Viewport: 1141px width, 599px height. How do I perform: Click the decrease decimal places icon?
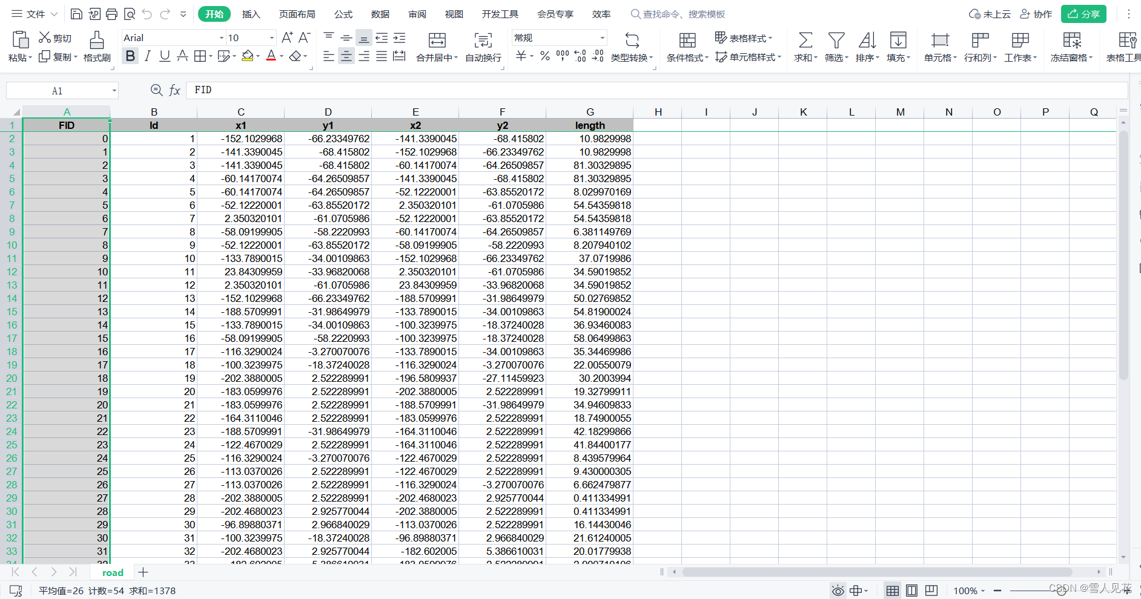click(598, 56)
